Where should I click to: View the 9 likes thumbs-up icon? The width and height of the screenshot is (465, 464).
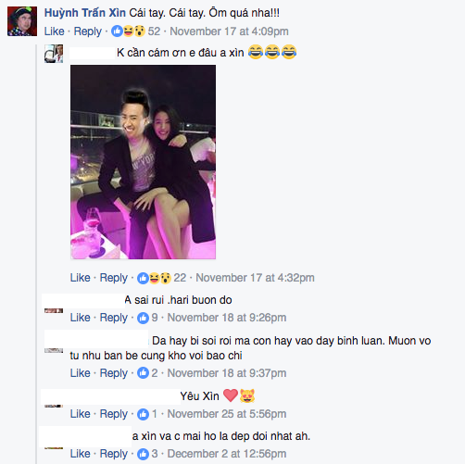[143, 318]
